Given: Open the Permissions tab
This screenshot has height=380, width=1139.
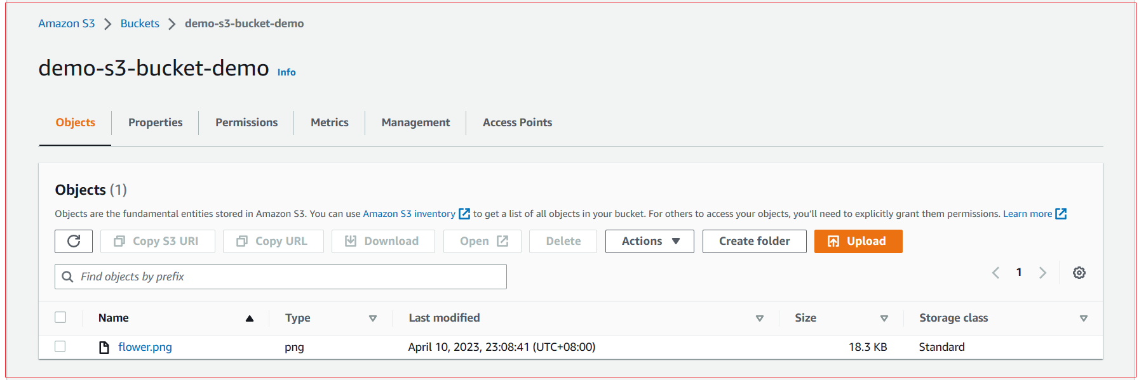Looking at the screenshot, I should click(x=246, y=122).
